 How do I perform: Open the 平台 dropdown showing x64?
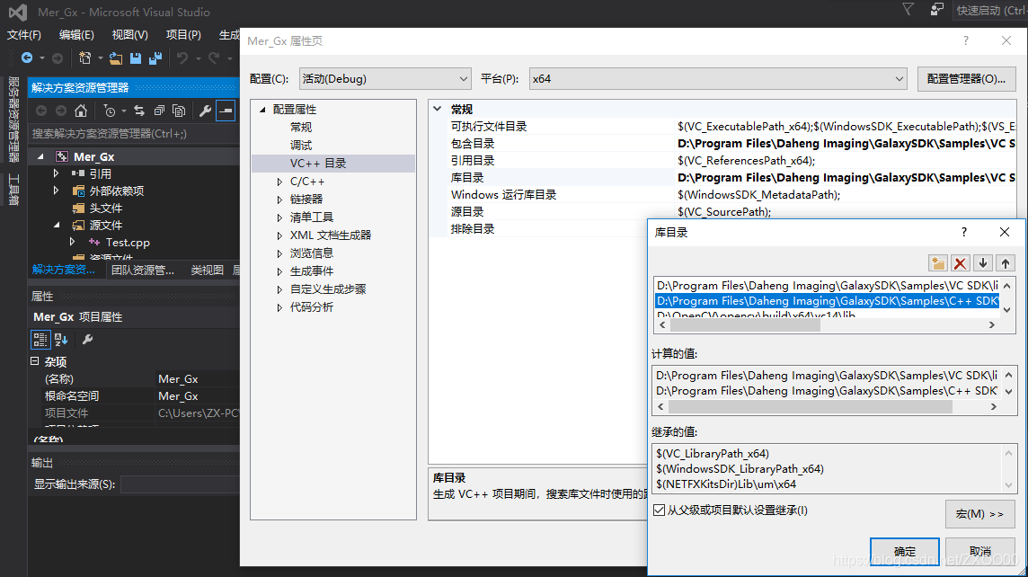(x=718, y=79)
